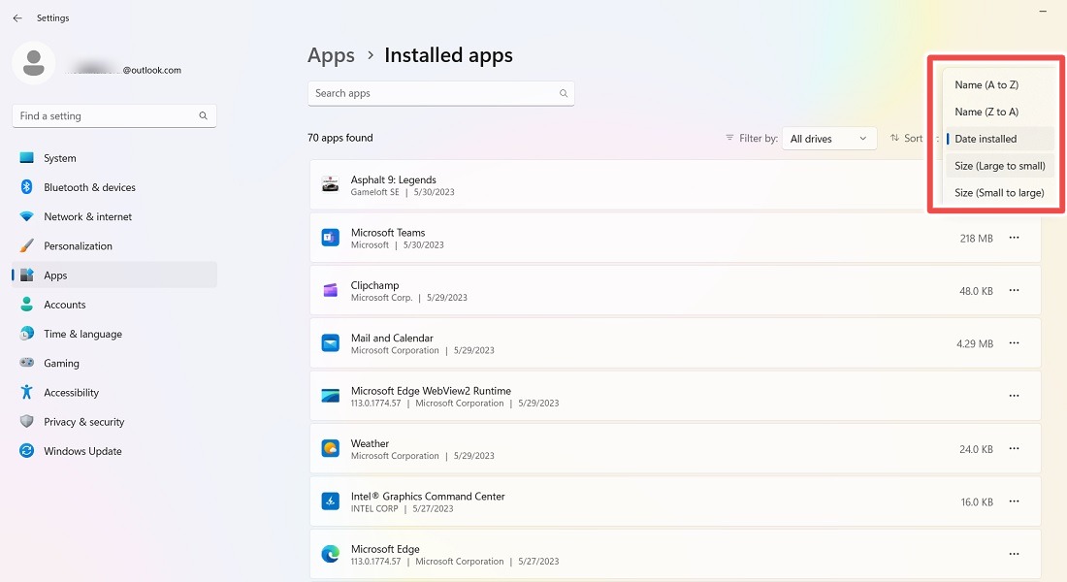Go to Windows Update
Image resolution: width=1067 pixels, height=582 pixels.
click(x=82, y=450)
